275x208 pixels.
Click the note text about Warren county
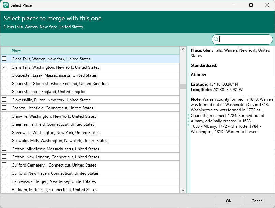(x=232, y=115)
